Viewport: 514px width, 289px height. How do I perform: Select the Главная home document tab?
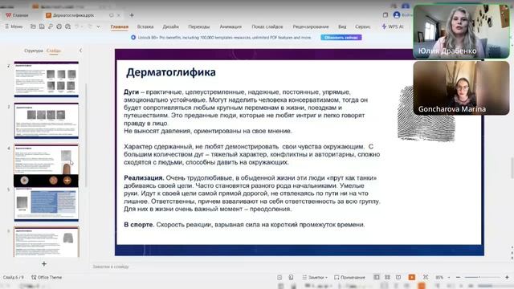click(18, 15)
